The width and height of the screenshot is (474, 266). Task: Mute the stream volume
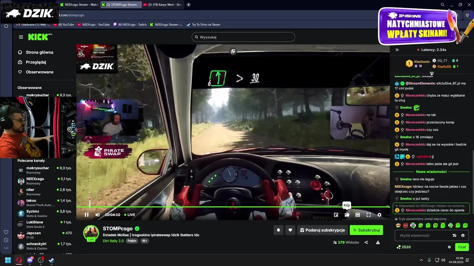click(x=97, y=215)
